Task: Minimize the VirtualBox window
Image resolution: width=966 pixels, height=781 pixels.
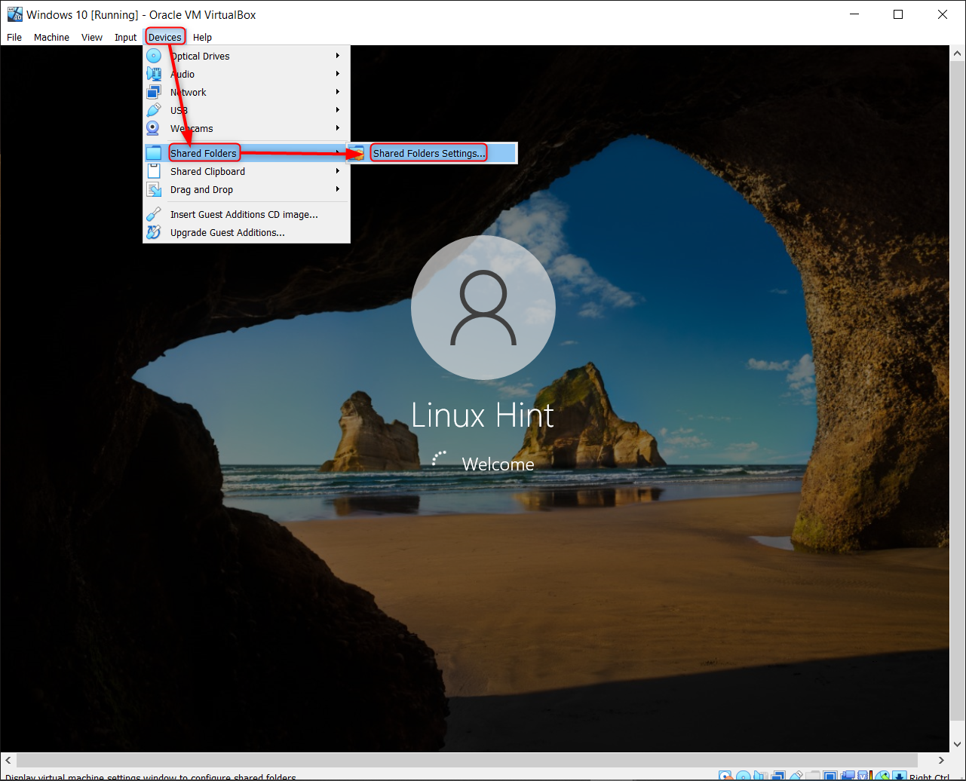Action: coord(854,14)
